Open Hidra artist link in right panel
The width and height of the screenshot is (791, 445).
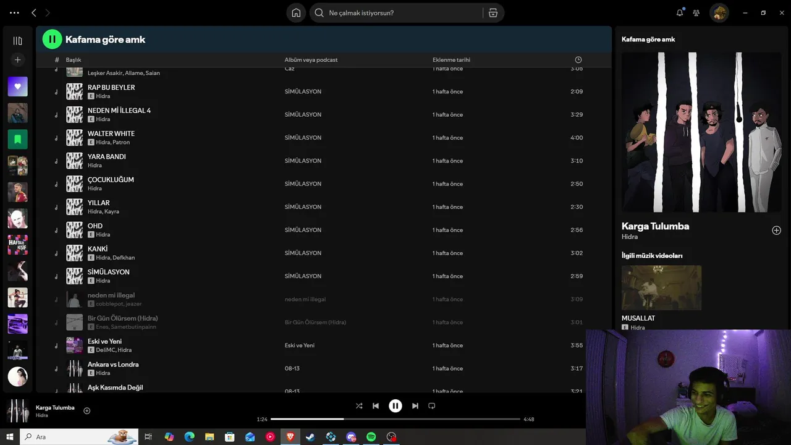(x=630, y=237)
